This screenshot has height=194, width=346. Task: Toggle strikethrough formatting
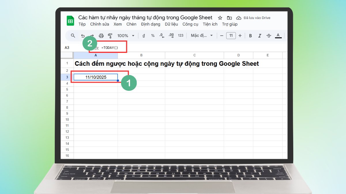point(269,35)
